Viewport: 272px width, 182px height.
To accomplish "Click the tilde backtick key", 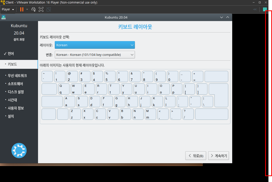I will click(x=47, y=76).
